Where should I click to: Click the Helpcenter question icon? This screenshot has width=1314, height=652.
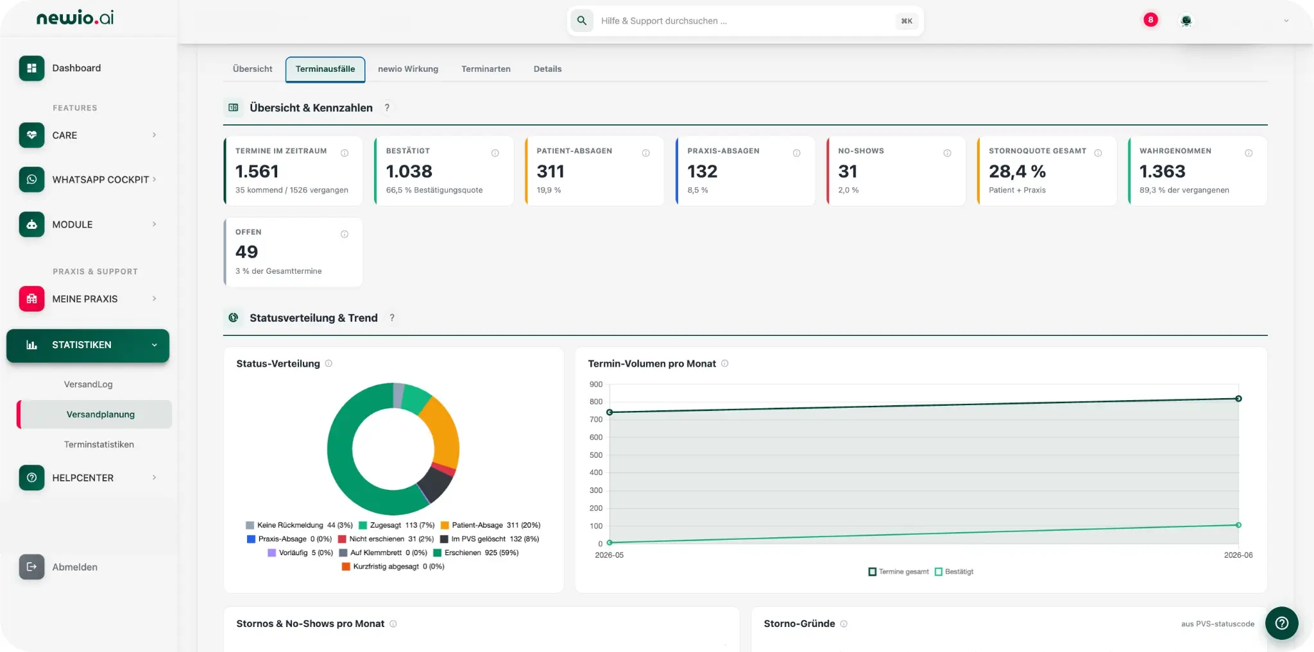pos(31,478)
